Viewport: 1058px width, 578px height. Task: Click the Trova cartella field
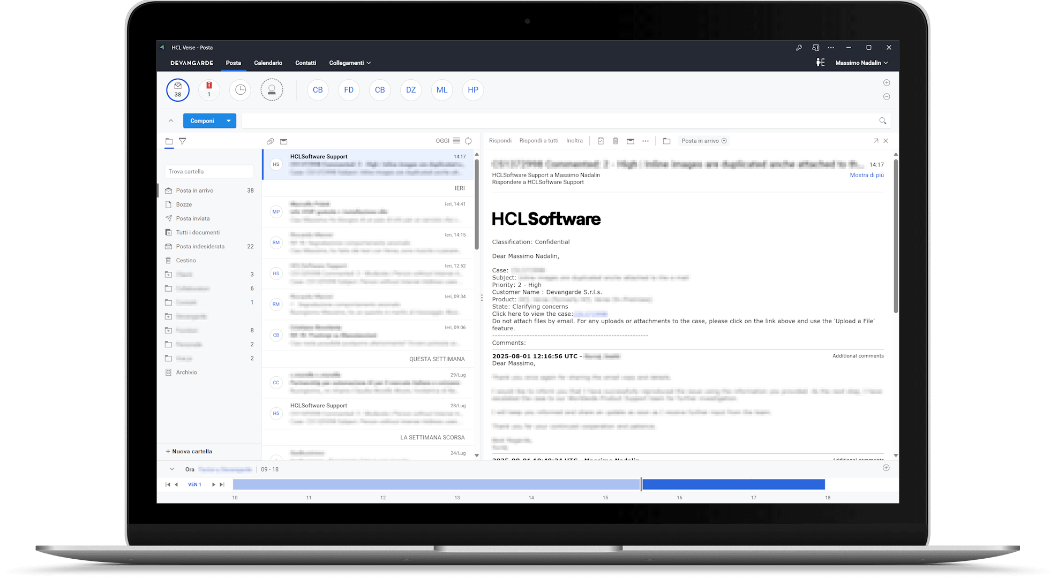click(x=209, y=172)
